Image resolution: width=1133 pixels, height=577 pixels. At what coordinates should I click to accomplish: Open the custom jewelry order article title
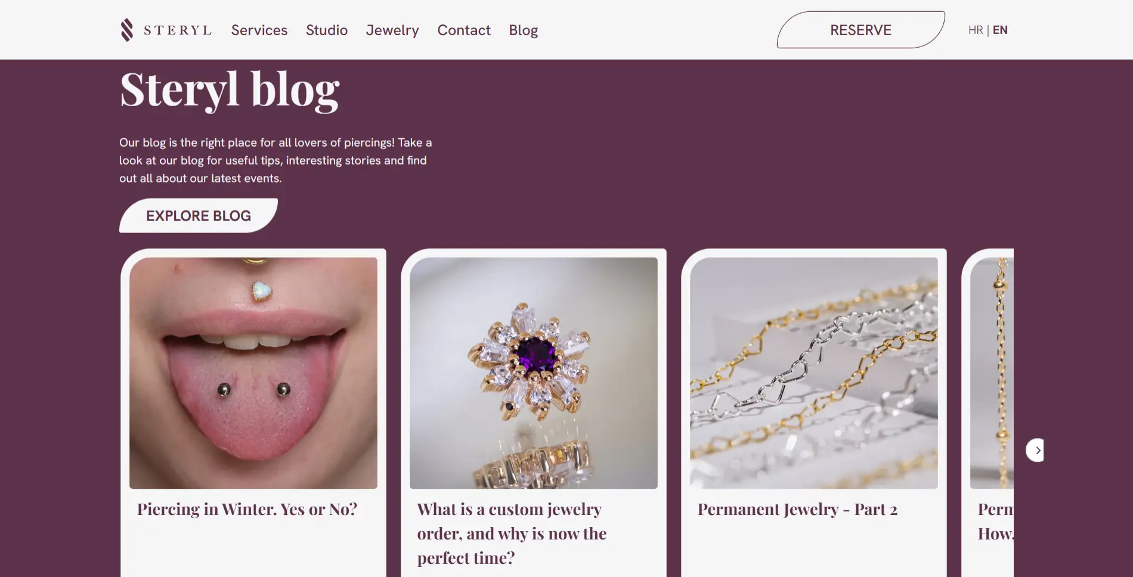tap(512, 533)
